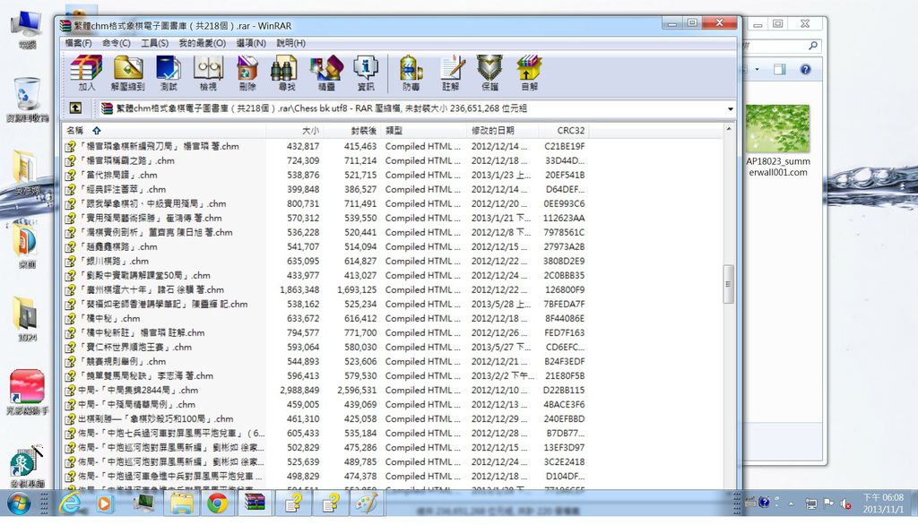This screenshot has height=525, width=918.
Task: Click the volume tray icon
Action: (x=845, y=503)
